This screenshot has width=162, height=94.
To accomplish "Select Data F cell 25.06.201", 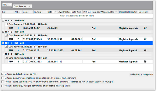I will tap(52, 50).
